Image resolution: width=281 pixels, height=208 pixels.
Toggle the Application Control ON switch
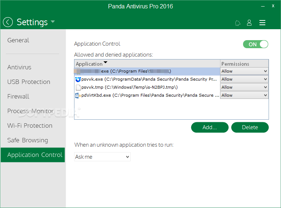pos(255,44)
